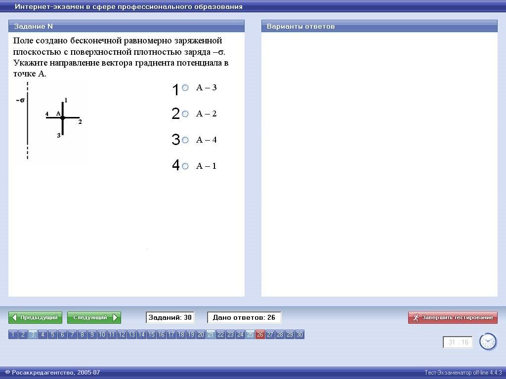Image resolution: width=506 pixels, height=379 pixels.
Task: Click the Заданий: 30 counter field
Action: [170, 317]
